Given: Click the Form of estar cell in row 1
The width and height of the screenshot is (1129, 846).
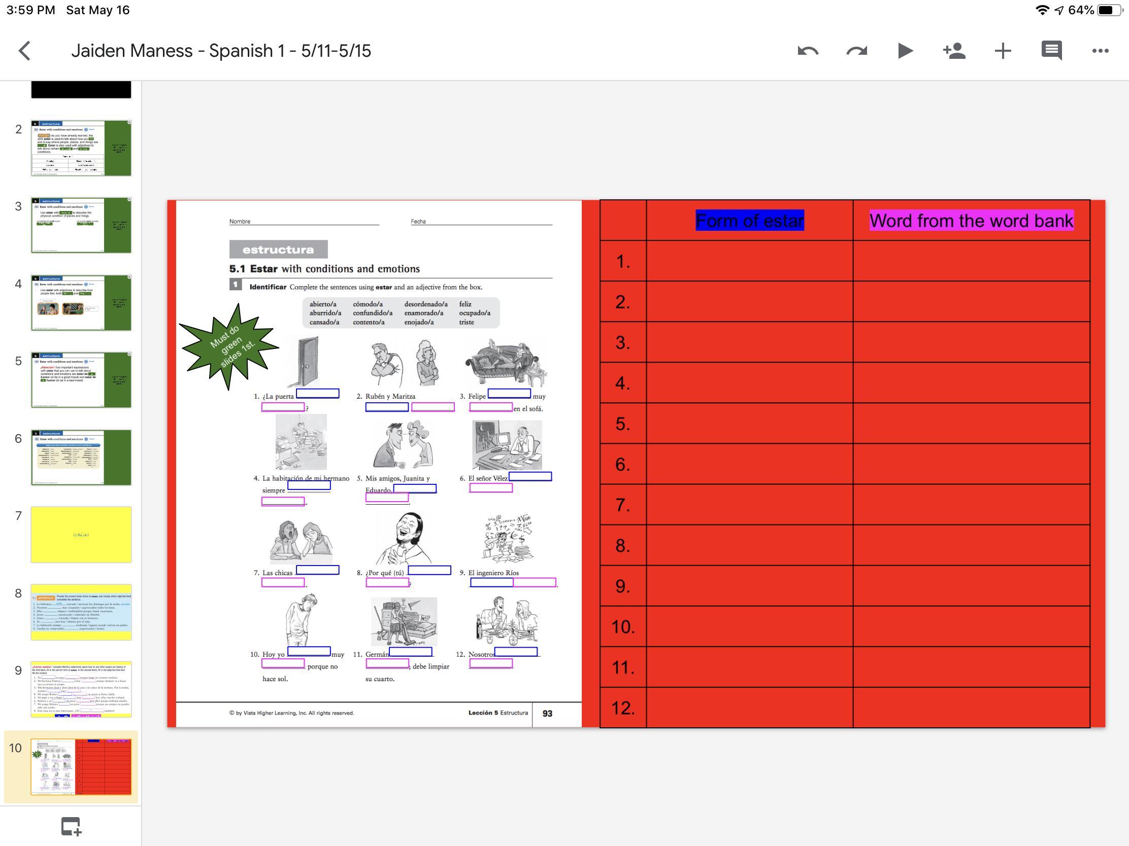Looking at the screenshot, I should pos(749,261).
